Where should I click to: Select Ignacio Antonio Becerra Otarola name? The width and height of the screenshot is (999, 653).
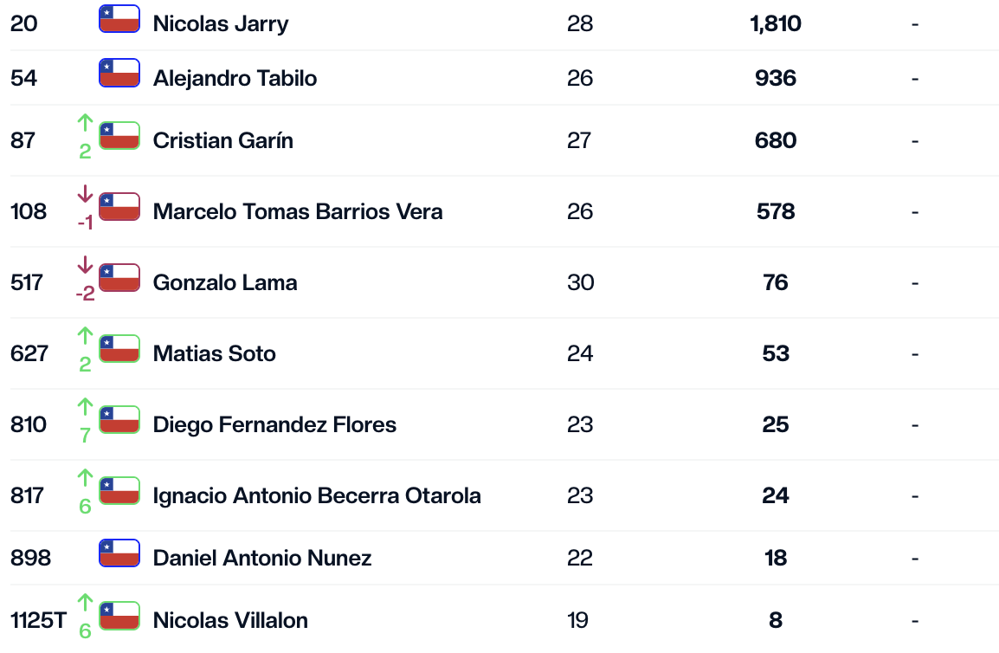pyautogui.click(x=317, y=495)
